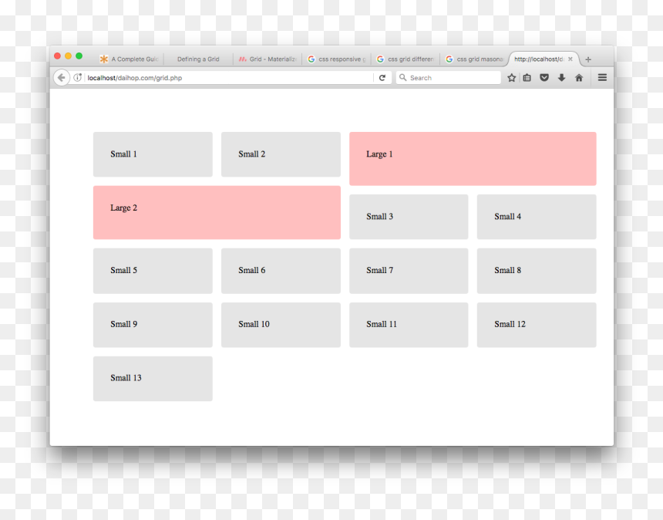Click the Large 1 pink box
Screen dimensions: 663x520
tap(473, 159)
